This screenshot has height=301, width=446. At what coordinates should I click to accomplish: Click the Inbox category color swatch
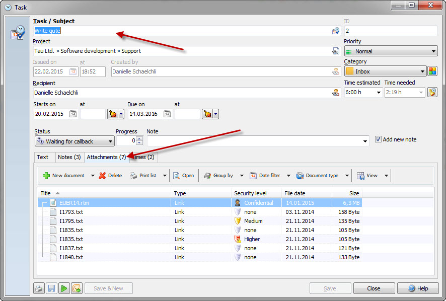tap(350, 71)
